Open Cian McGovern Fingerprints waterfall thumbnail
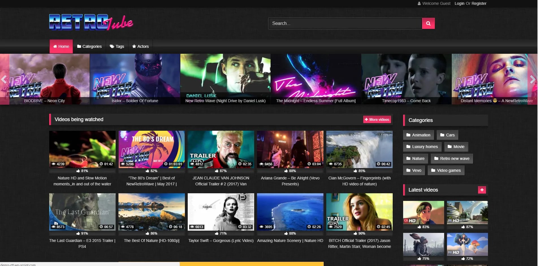This screenshot has width=538, height=266. [x=359, y=149]
